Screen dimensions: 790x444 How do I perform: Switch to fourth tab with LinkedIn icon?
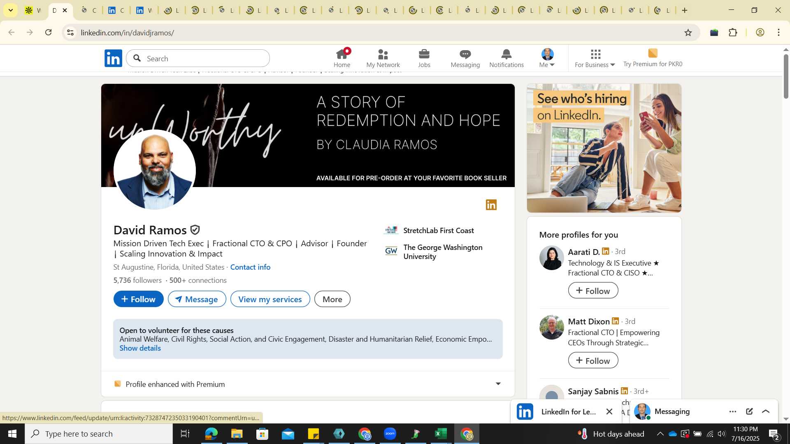[116, 10]
